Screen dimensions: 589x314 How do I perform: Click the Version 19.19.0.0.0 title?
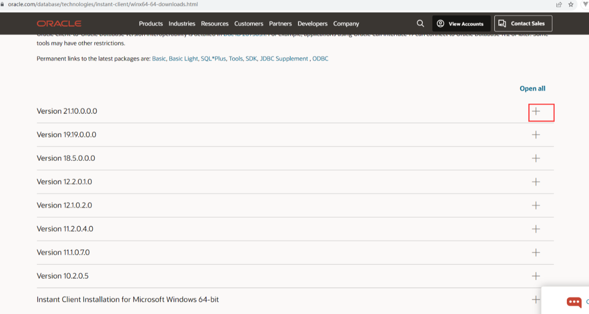pos(67,135)
